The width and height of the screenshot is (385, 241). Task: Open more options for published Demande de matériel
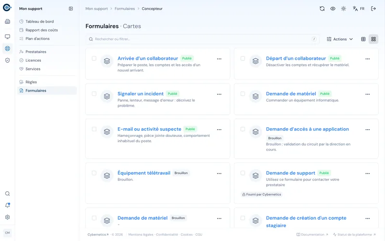coord(367,94)
